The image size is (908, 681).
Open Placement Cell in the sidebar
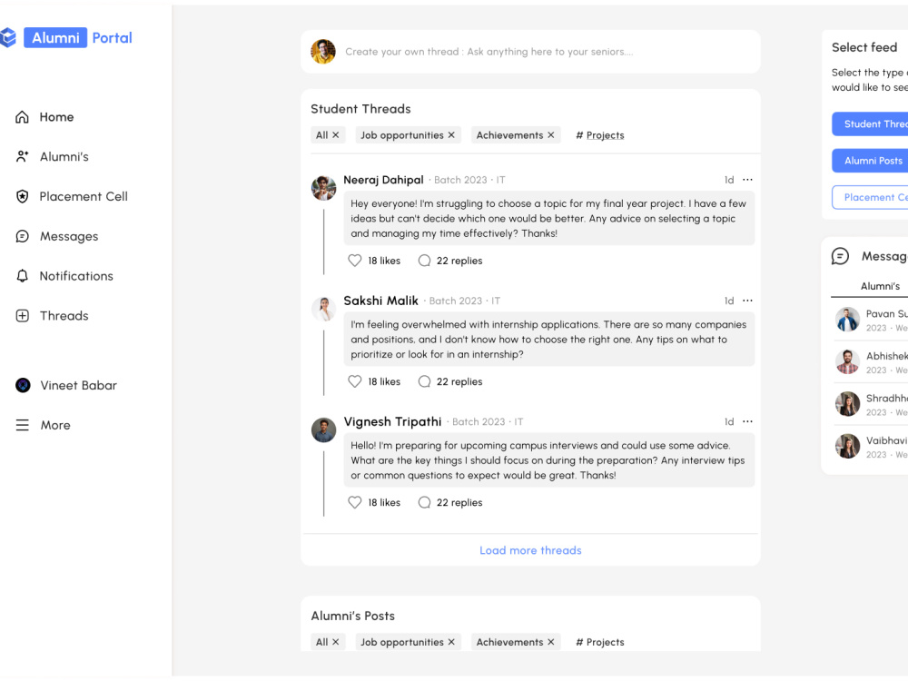(84, 197)
